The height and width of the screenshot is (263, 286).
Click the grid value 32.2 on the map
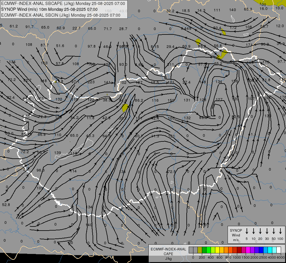click(170, 11)
